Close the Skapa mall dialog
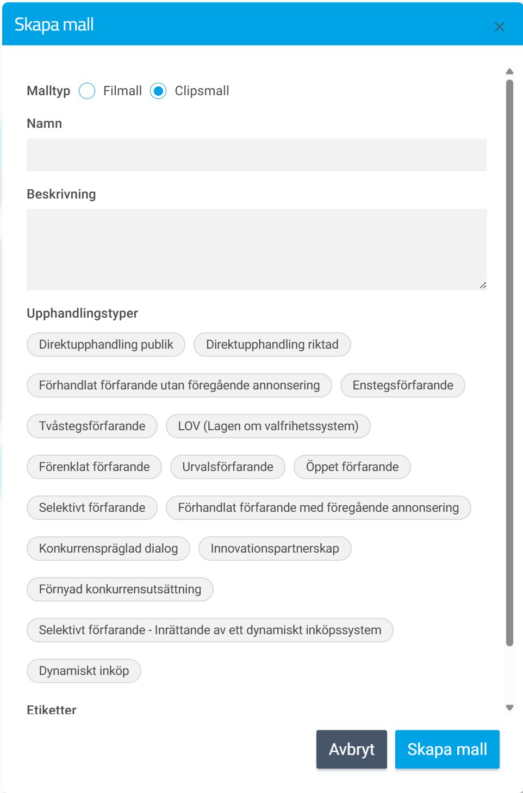Screen dimensions: 523x793 tap(499, 27)
